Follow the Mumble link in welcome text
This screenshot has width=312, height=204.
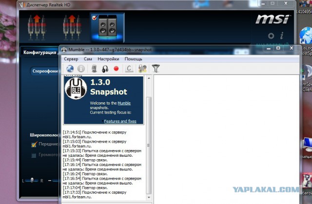[x=124, y=103]
